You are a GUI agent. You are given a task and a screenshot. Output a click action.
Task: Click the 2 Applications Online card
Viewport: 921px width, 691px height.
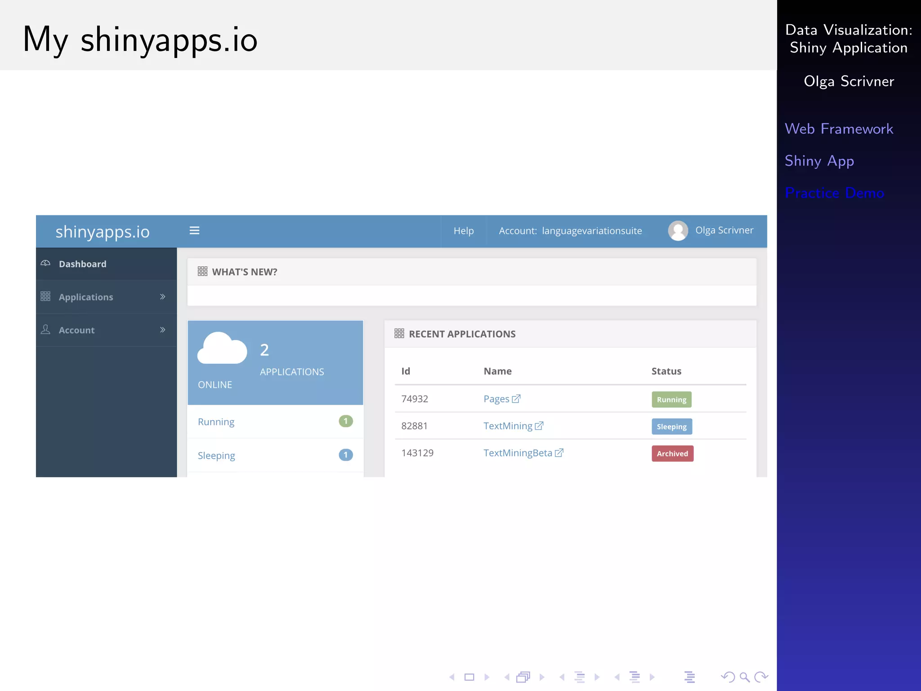click(275, 363)
